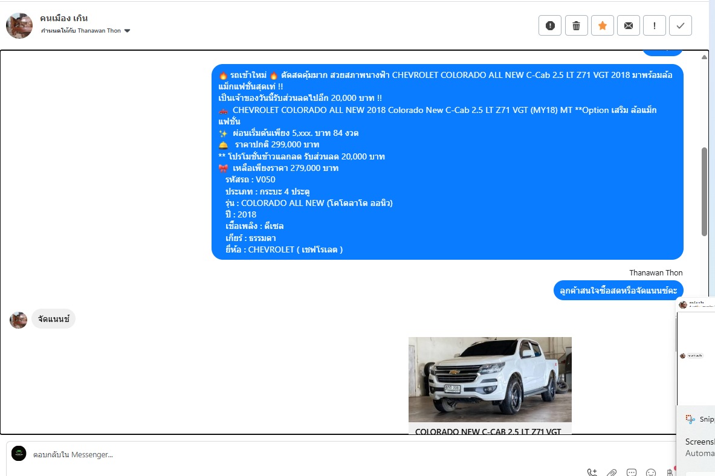Delete conversation using the trash icon
This screenshot has width=715, height=476.
pos(577,25)
